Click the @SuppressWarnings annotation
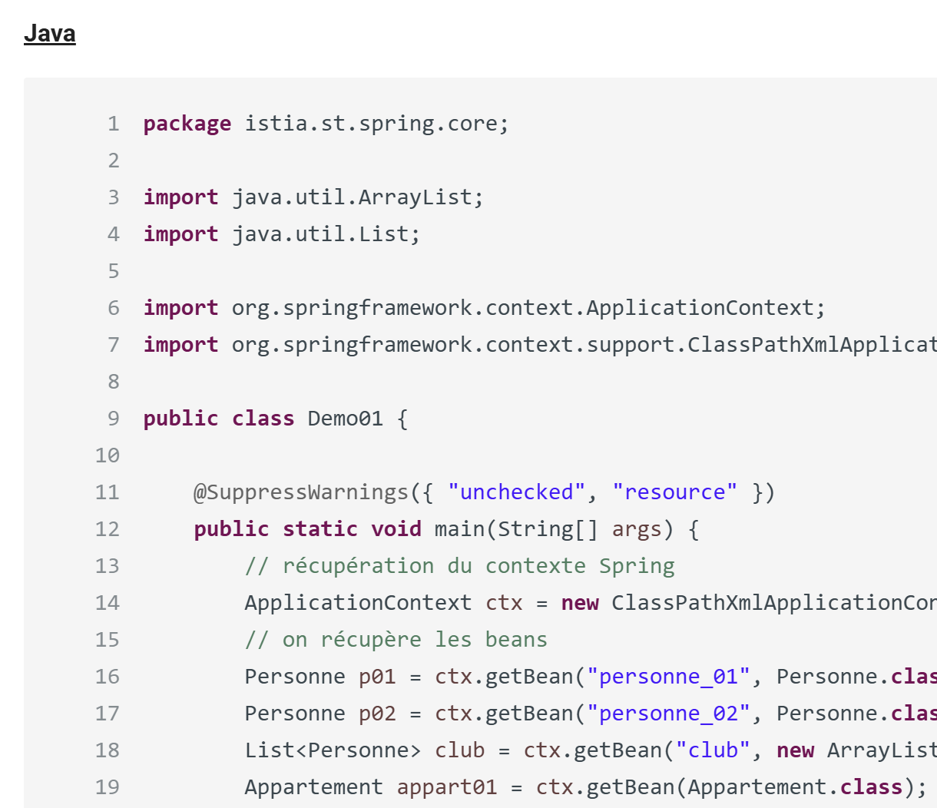 [x=301, y=492]
